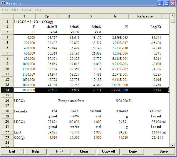Select column header S

(91, 16)
